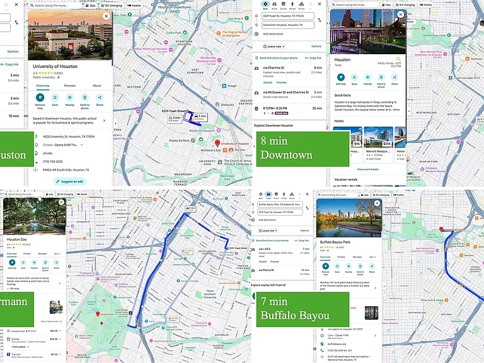The height and width of the screenshot is (363, 484).
Task: Open Nearby for Houston Zoo
Action: click(x=34, y=262)
